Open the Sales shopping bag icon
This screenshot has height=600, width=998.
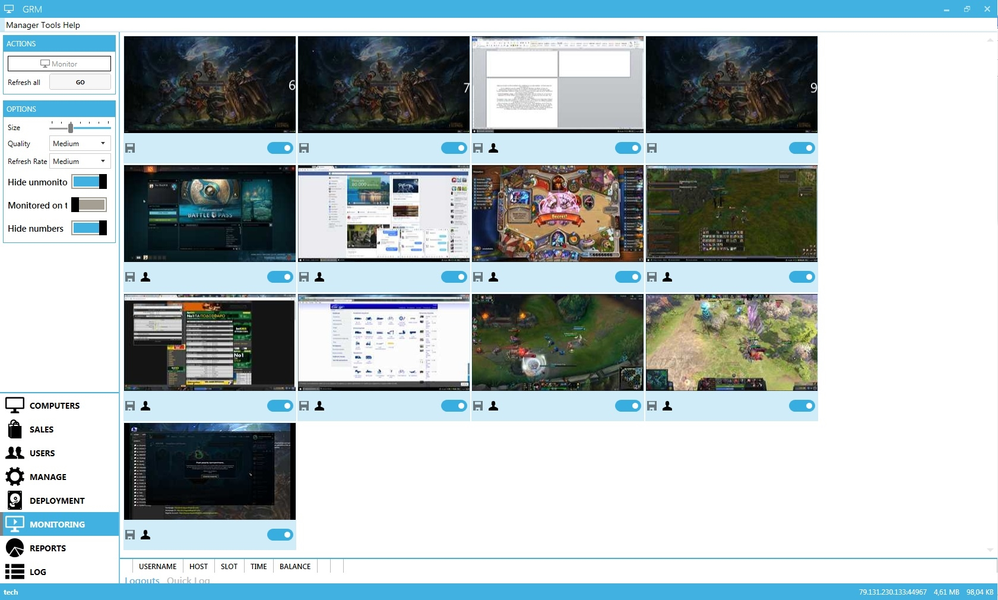pos(15,429)
